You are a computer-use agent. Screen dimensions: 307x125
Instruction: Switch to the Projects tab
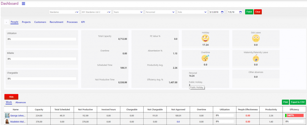point(26,22)
